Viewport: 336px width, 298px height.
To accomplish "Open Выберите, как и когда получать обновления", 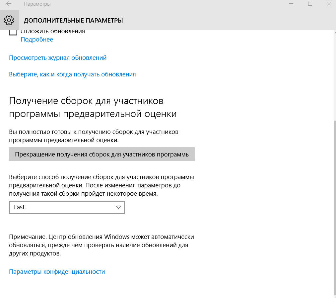I will click(72, 74).
